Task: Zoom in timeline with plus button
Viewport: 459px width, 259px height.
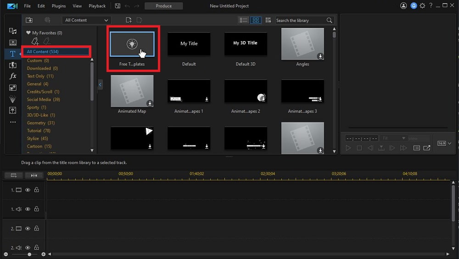Action: [x=43, y=254]
